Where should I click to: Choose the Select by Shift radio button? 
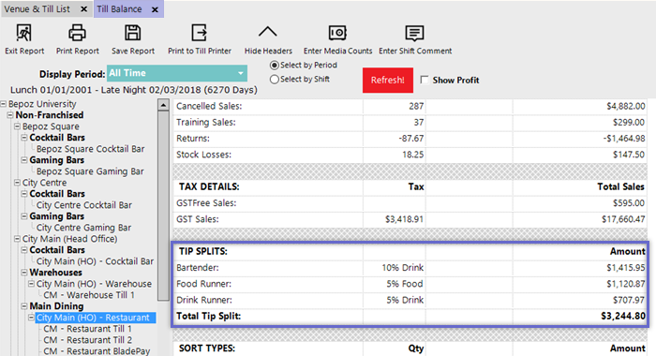[x=275, y=79]
